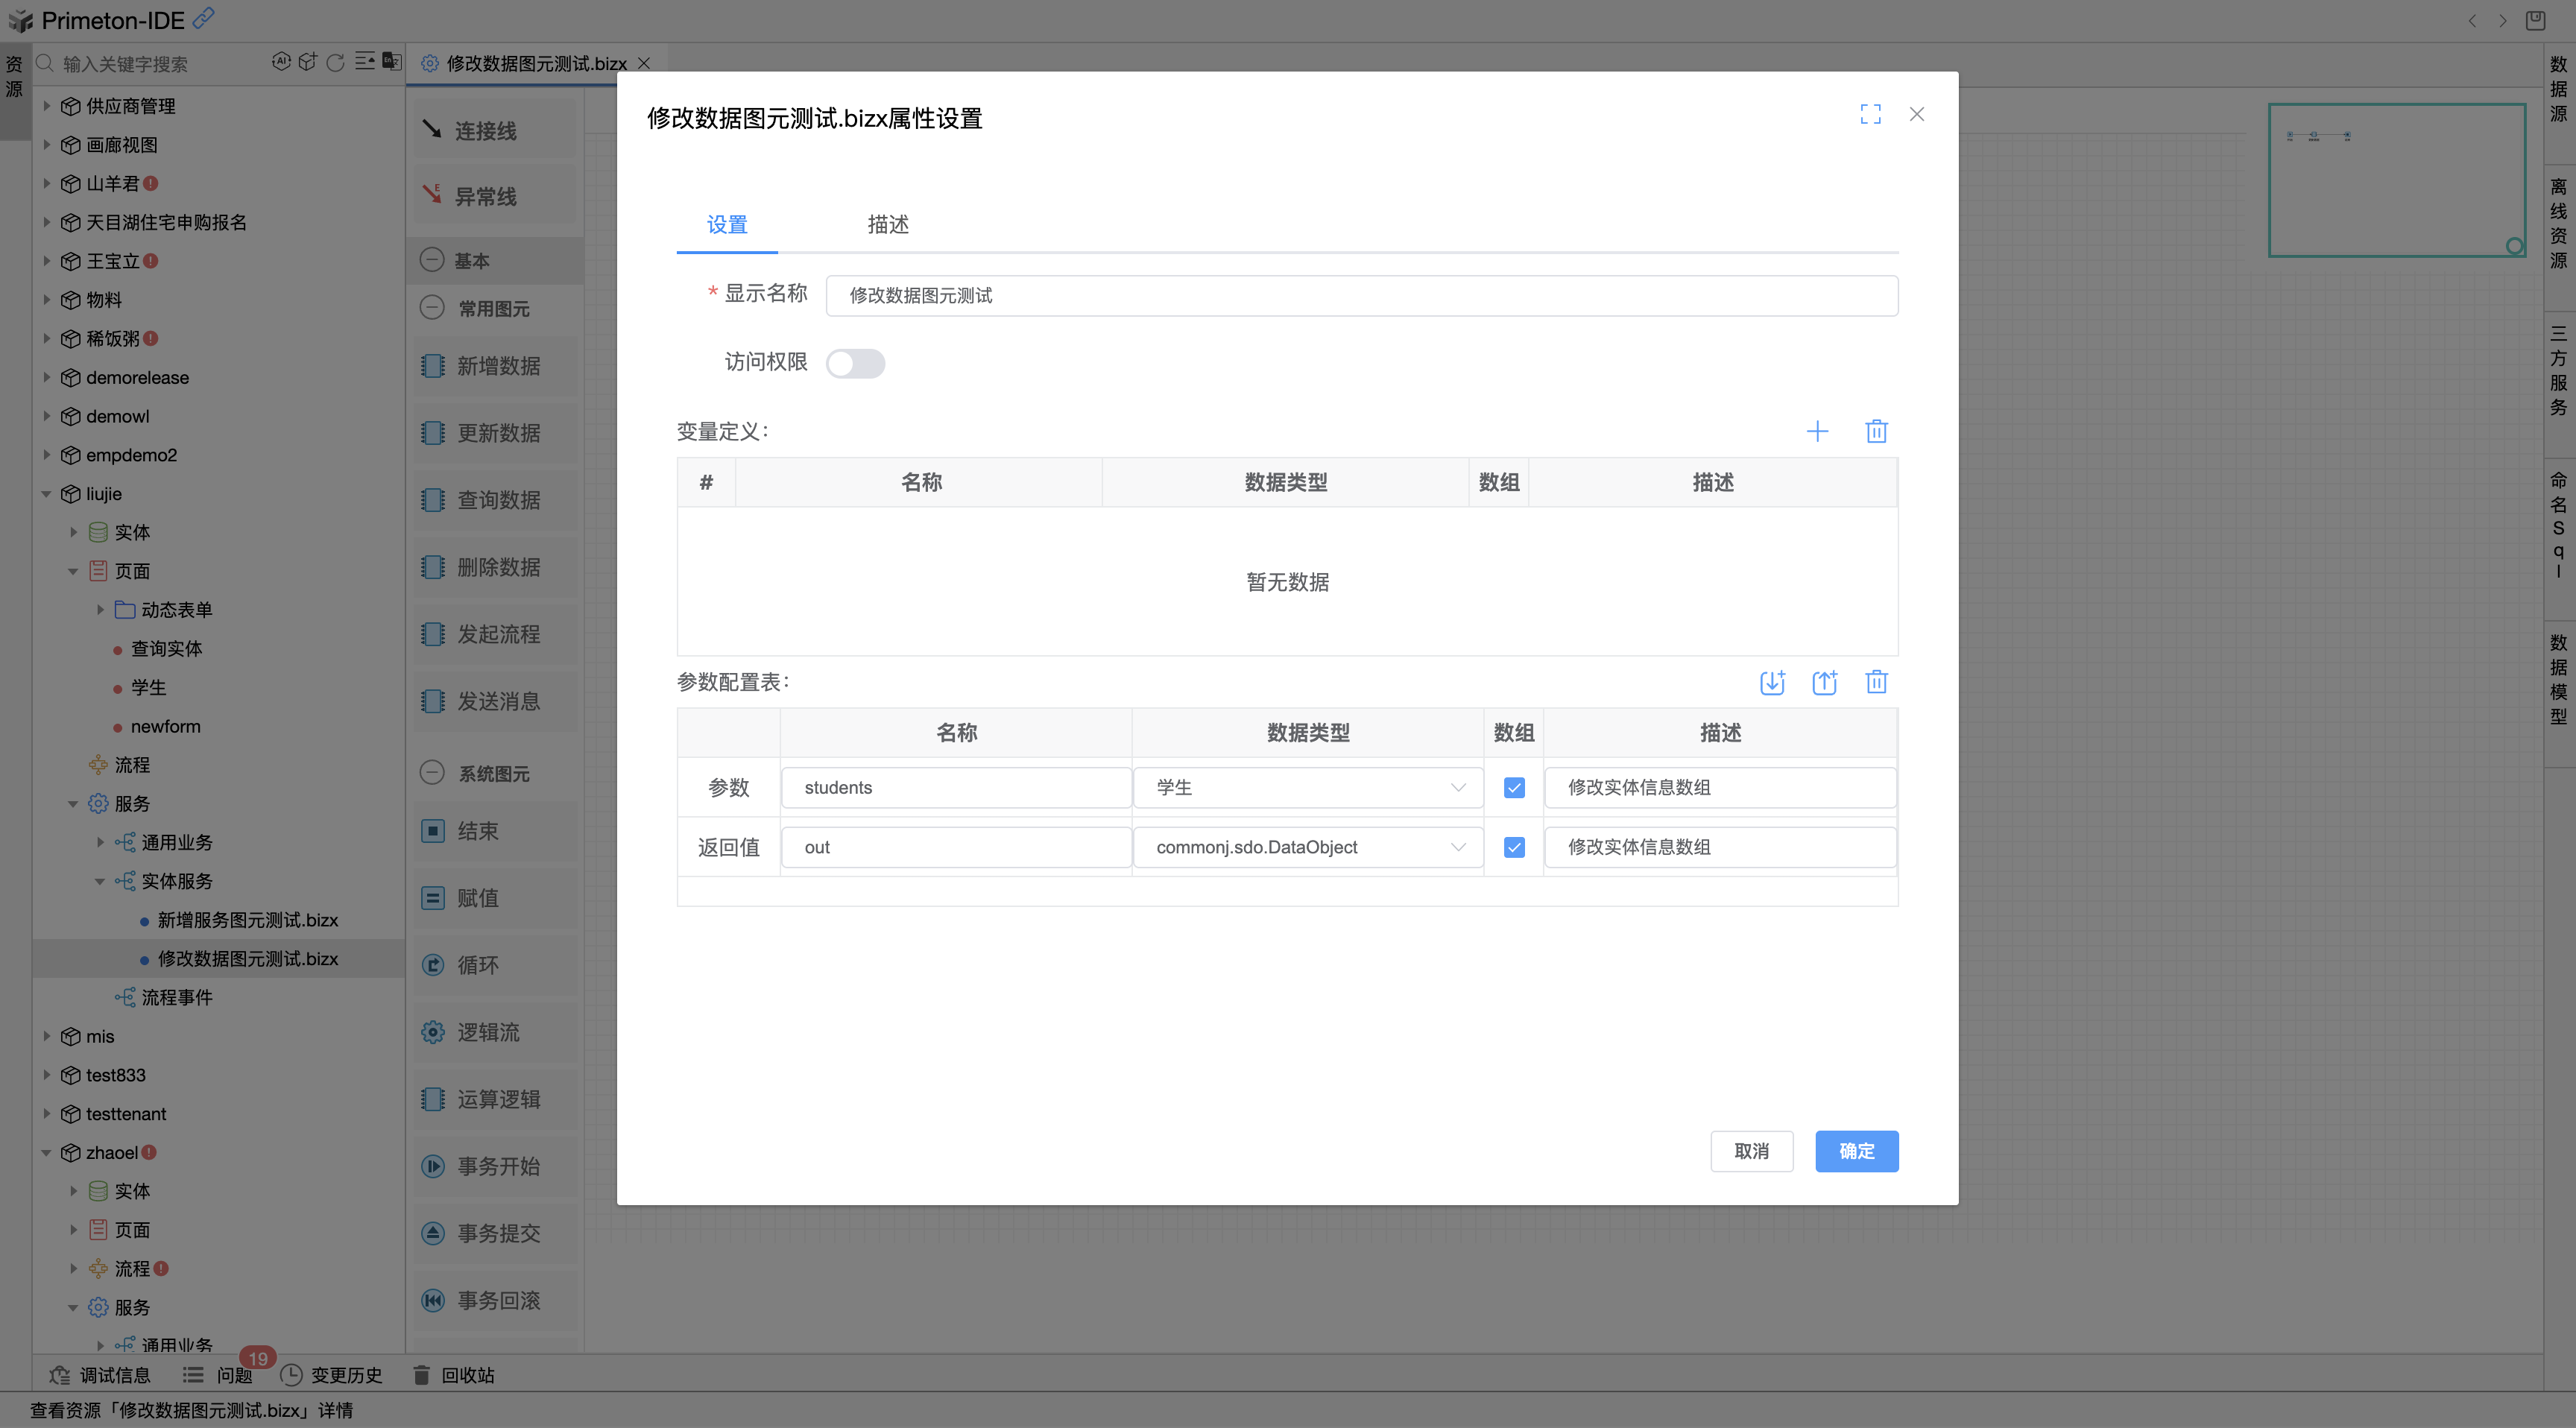
Task: Enable the 访问权限 toggle
Action: click(x=856, y=363)
